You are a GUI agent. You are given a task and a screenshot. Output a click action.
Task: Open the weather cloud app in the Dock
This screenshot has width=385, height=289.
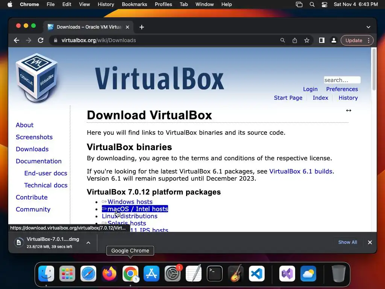point(308,274)
